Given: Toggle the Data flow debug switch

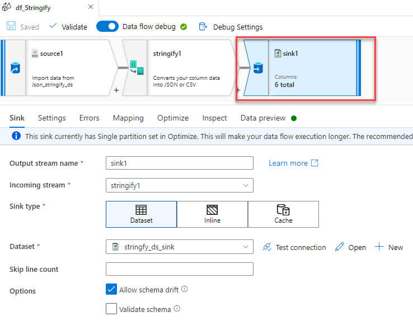Looking at the screenshot, I should 107,26.
